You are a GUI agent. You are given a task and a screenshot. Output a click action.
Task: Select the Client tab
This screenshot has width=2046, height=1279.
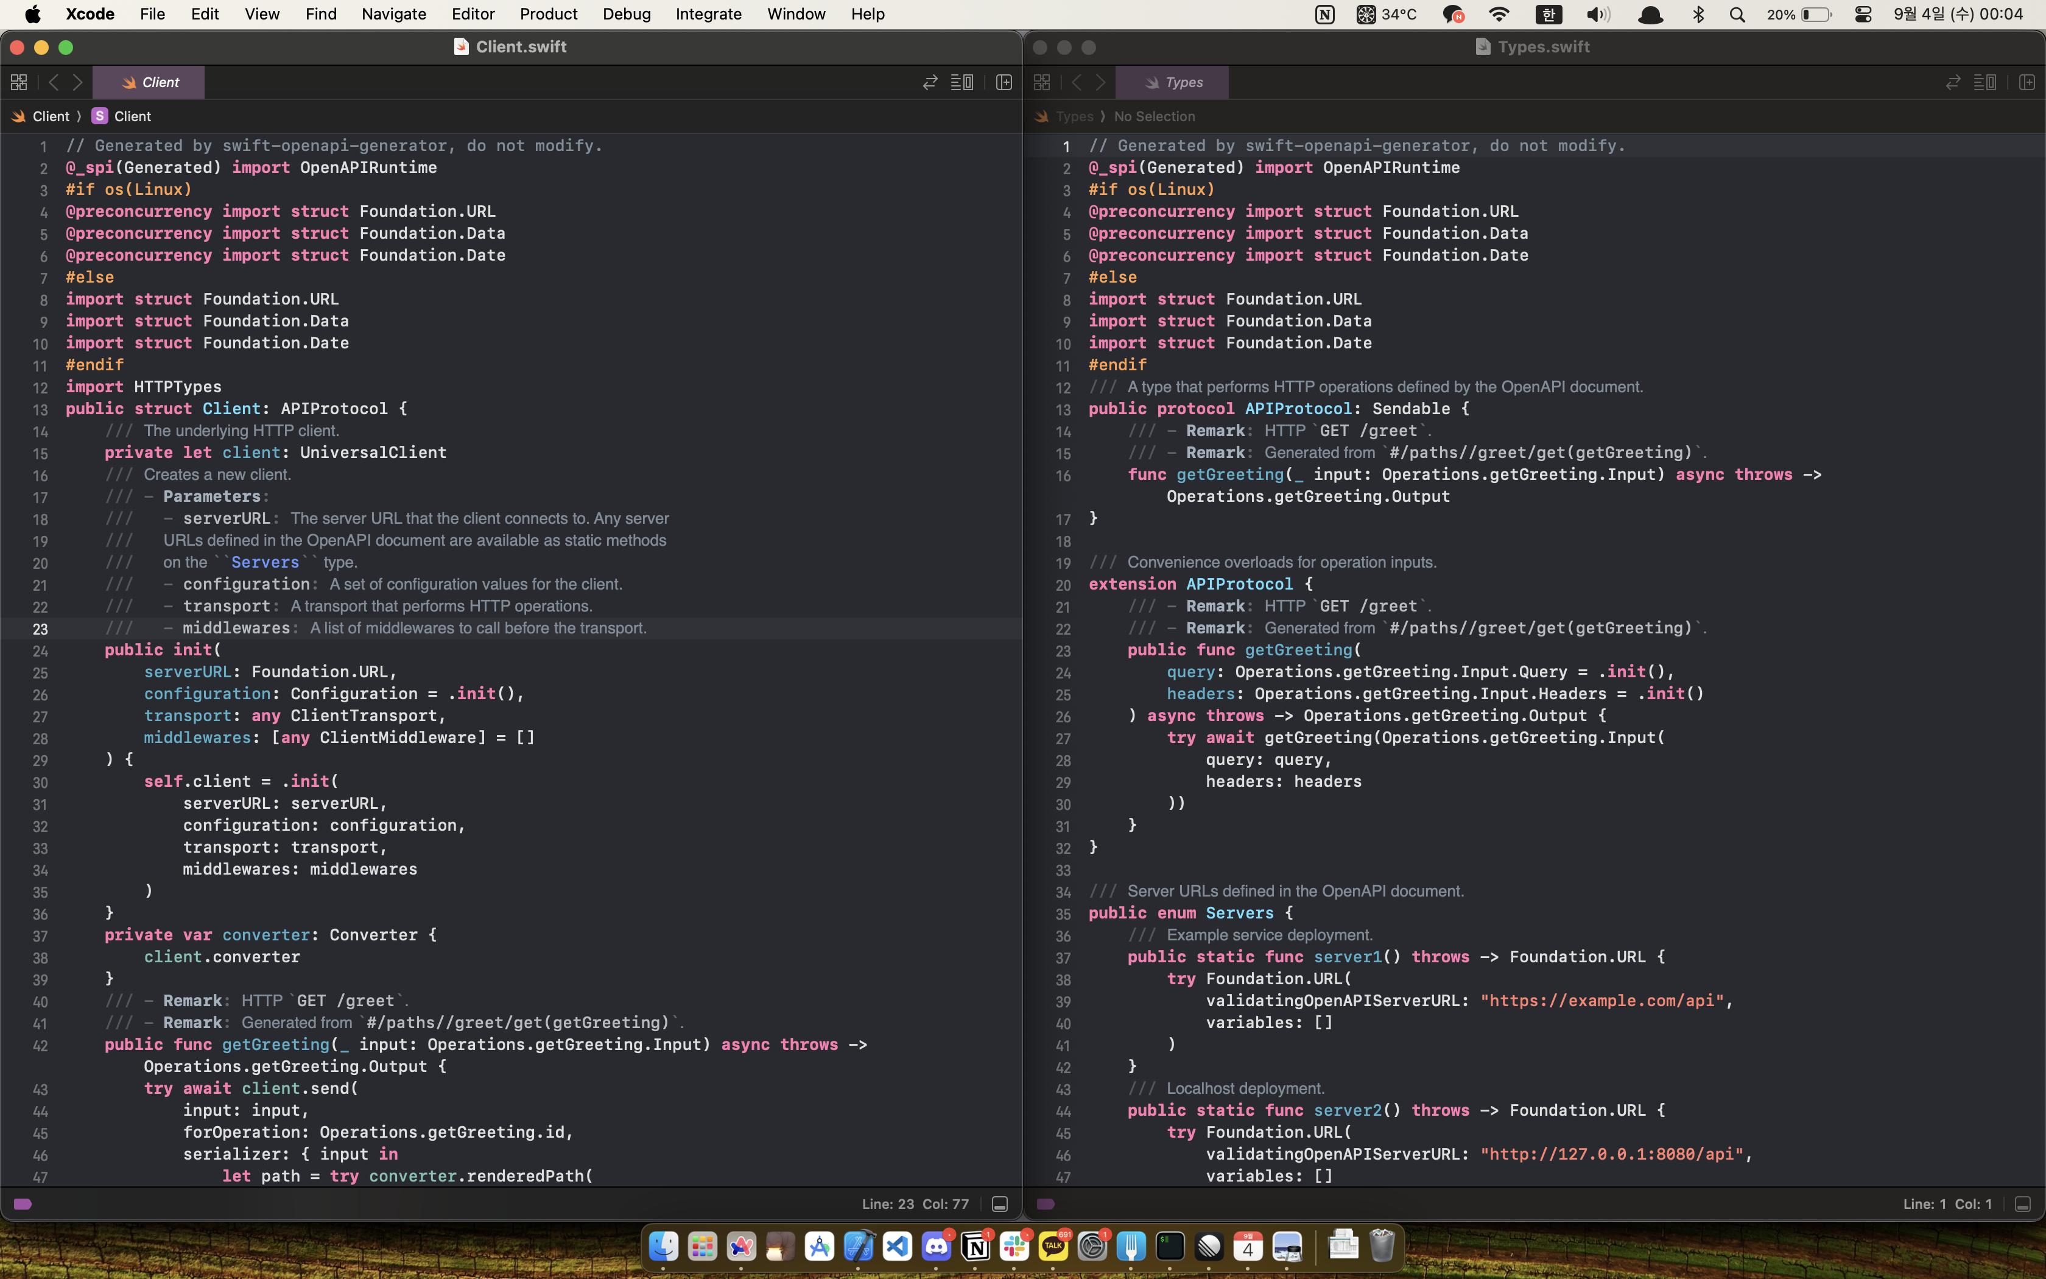(x=150, y=82)
